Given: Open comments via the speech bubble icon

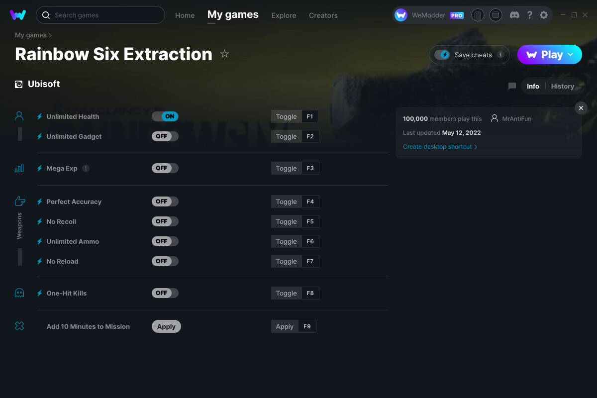Looking at the screenshot, I should click(x=511, y=86).
